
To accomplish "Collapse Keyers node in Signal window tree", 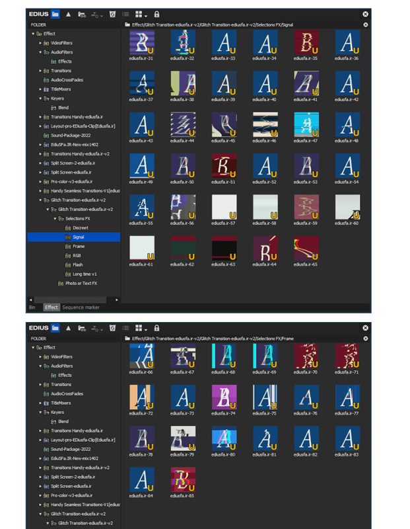I will pos(40,99).
